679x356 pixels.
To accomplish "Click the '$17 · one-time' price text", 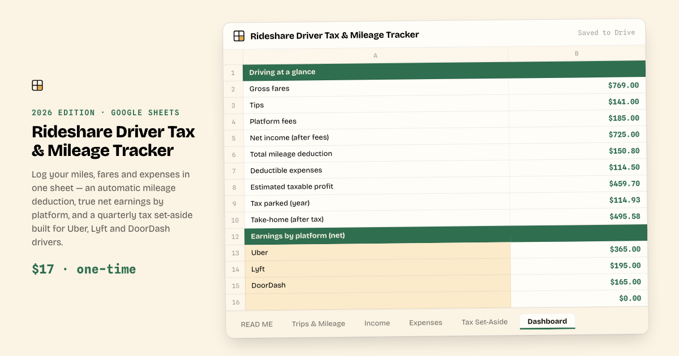I will click(84, 269).
